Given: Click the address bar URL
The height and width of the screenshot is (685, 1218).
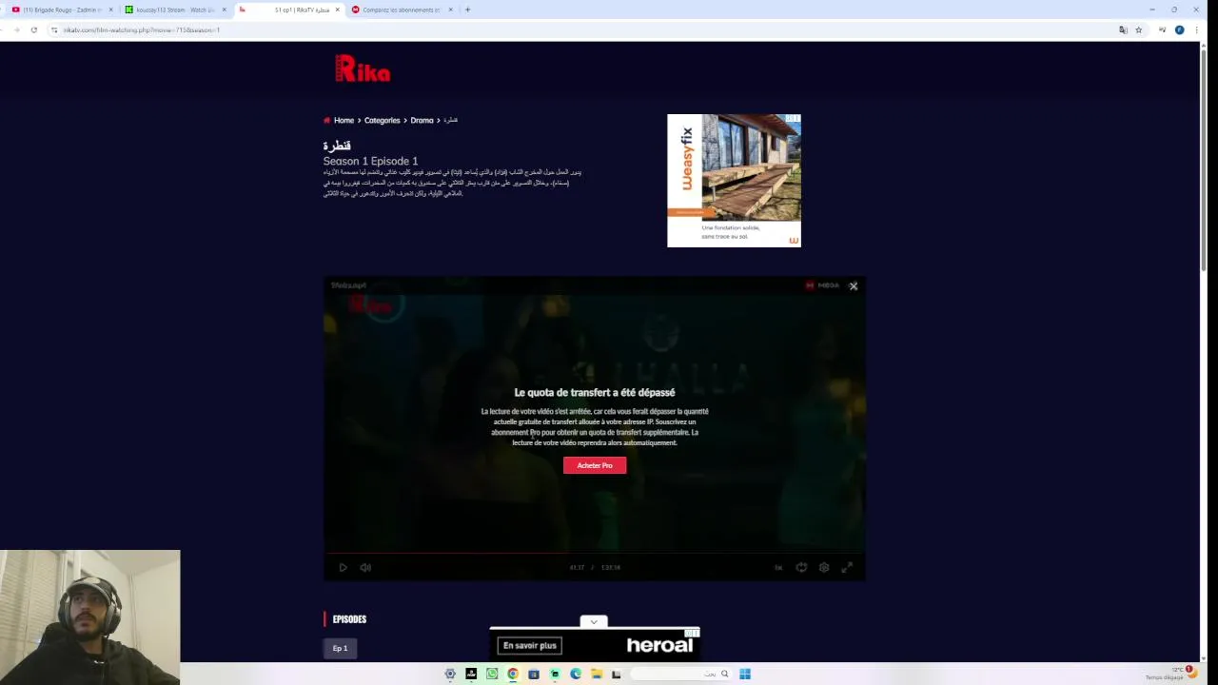Looking at the screenshot, I should (142, 29).
